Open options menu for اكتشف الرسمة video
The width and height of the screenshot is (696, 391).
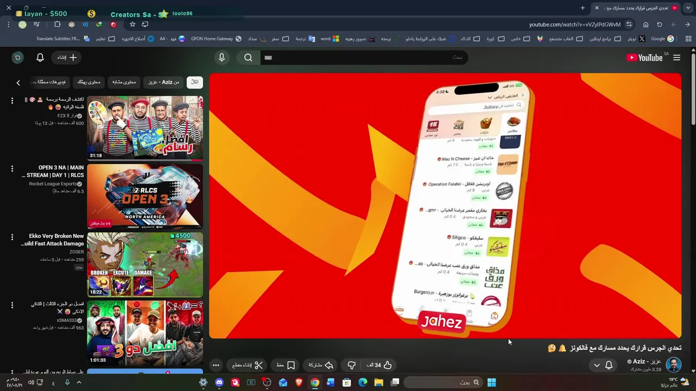12,100
